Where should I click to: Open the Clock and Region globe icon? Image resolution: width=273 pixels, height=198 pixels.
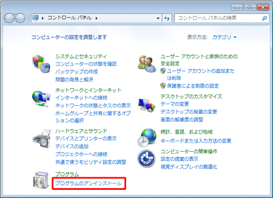(147, 138)
